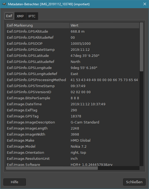Click the horizontal scrollbar thumb

52,168
